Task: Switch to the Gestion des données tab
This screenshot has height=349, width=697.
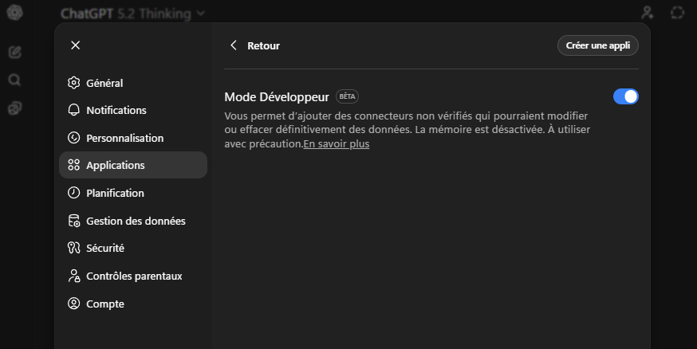Action: [x=136, y=221]
